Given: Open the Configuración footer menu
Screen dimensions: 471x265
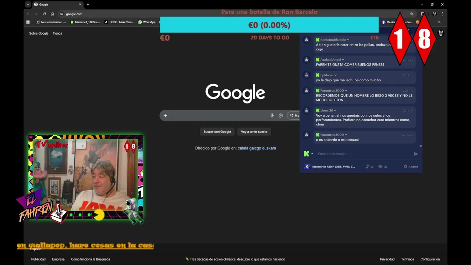Looking at the screenshot, I should (430, 259).
